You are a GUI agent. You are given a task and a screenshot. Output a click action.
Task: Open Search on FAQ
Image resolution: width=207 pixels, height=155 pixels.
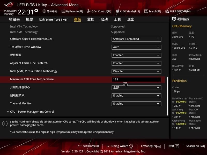(x=196, y=146)
